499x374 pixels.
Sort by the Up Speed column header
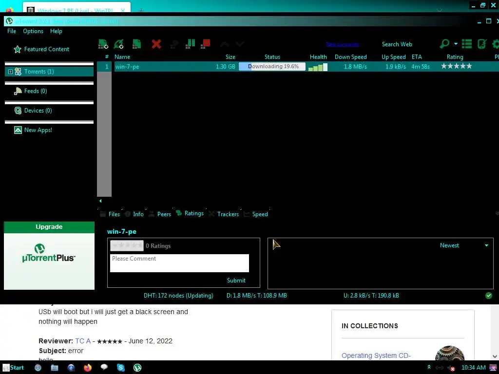pyautogui.click(x=393, y=57)
